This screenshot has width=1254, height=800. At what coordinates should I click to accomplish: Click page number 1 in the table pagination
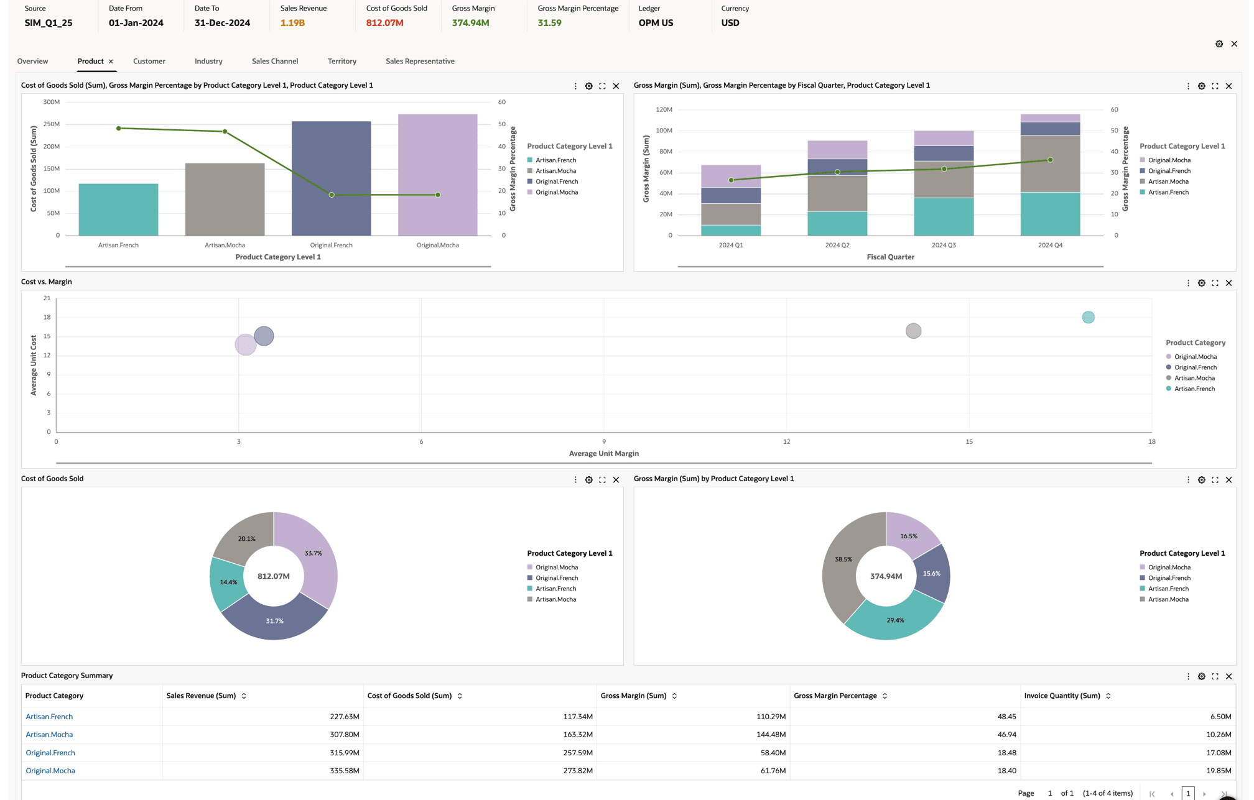1188,793
